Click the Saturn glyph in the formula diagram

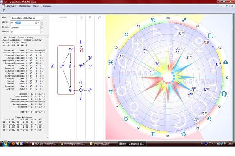[89, 66]
